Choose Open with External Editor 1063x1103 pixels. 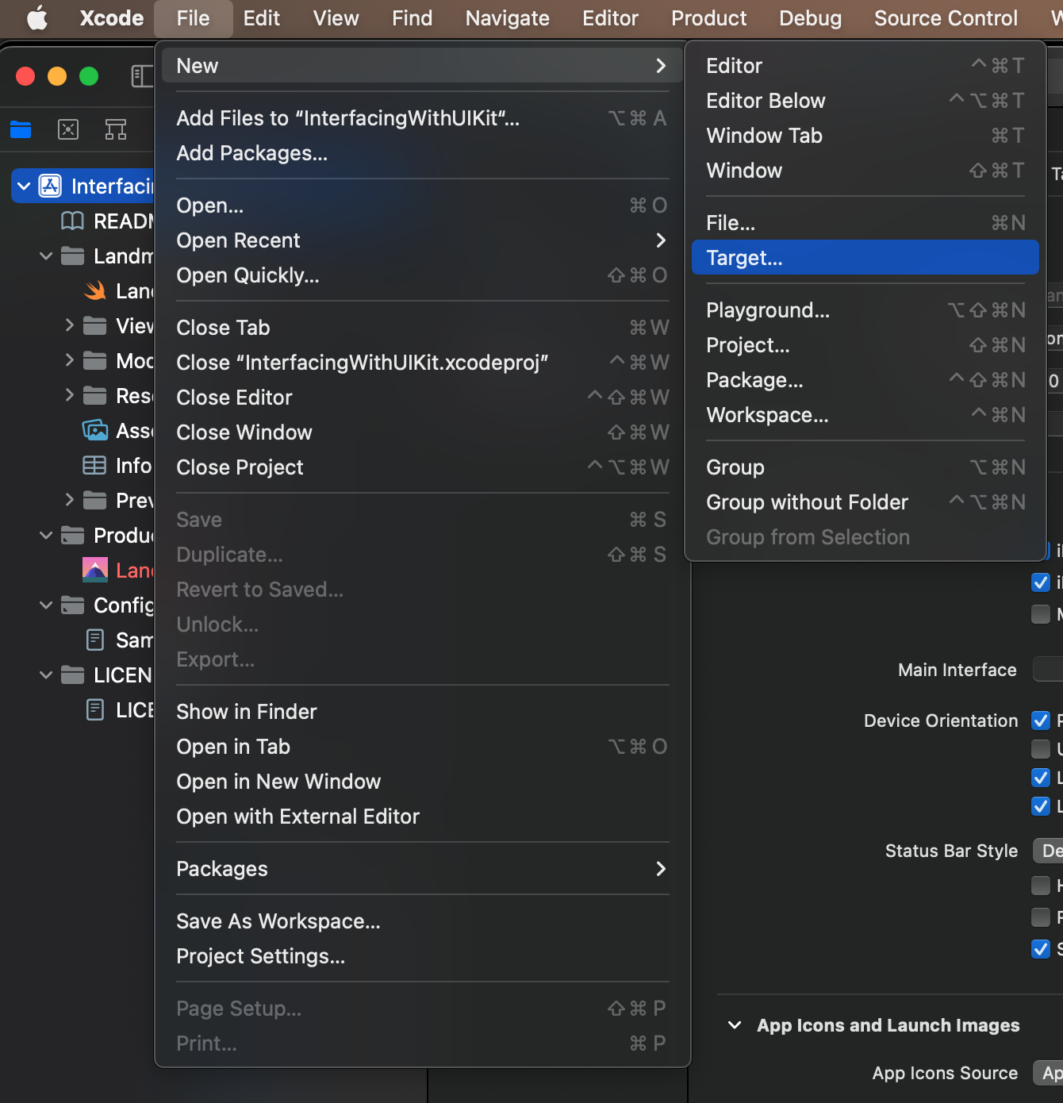423,817
